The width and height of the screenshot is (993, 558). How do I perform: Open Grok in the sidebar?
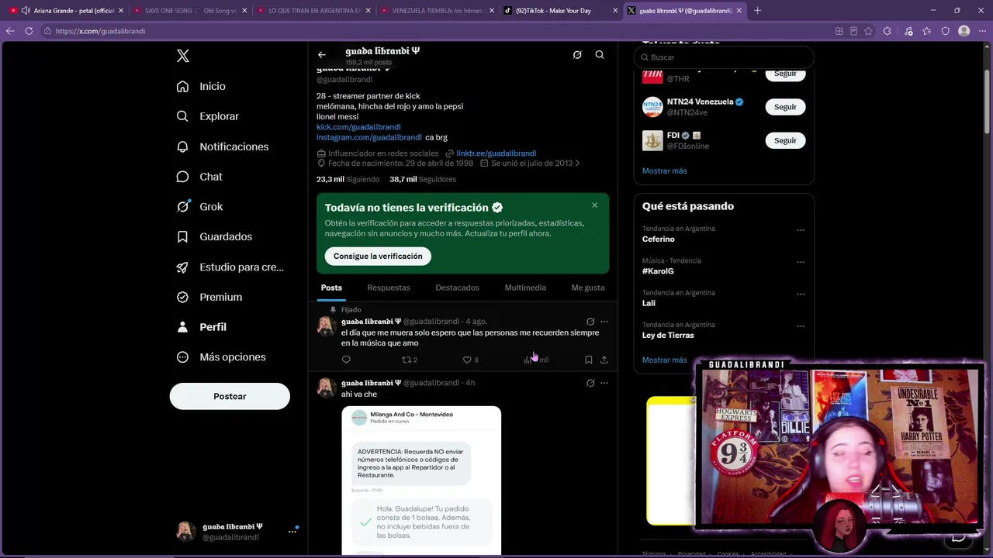tap(199, 207)
